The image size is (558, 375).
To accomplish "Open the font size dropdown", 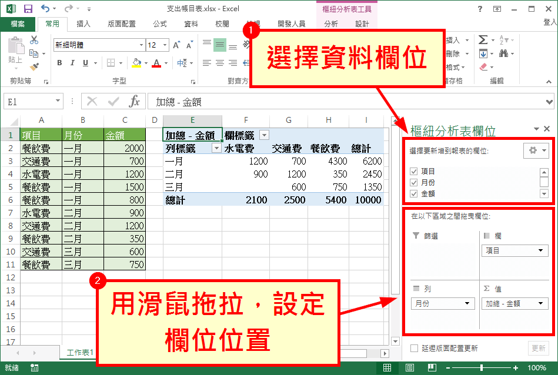I will coord(164,45).
